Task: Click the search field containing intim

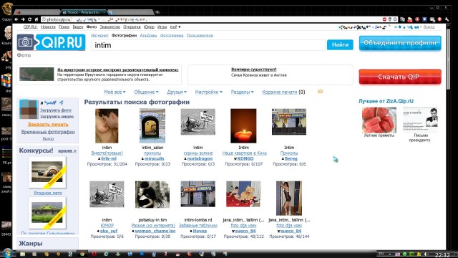Action: (x=208, y=45)
